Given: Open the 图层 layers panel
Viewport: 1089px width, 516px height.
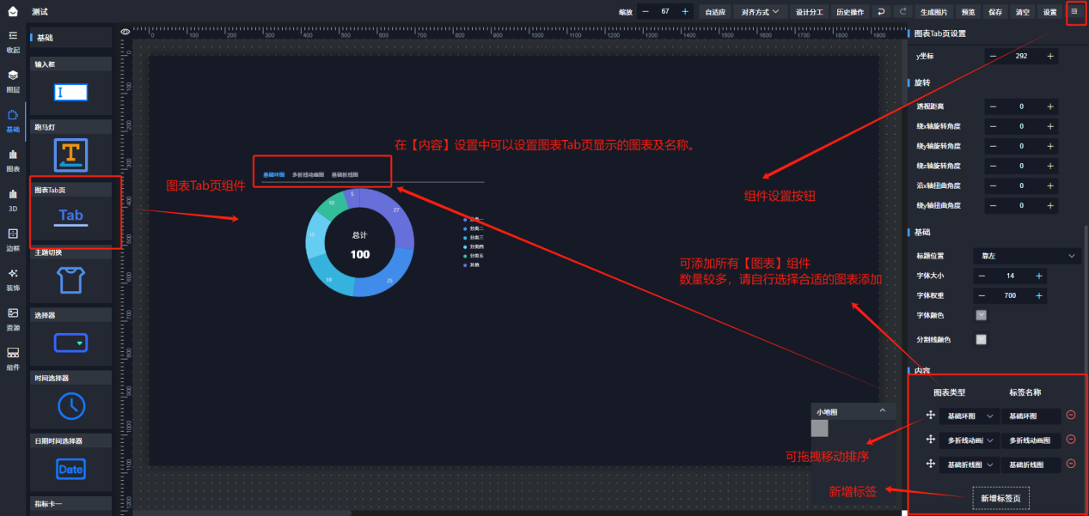Looking at the screenshot, I should pos(13,81).
